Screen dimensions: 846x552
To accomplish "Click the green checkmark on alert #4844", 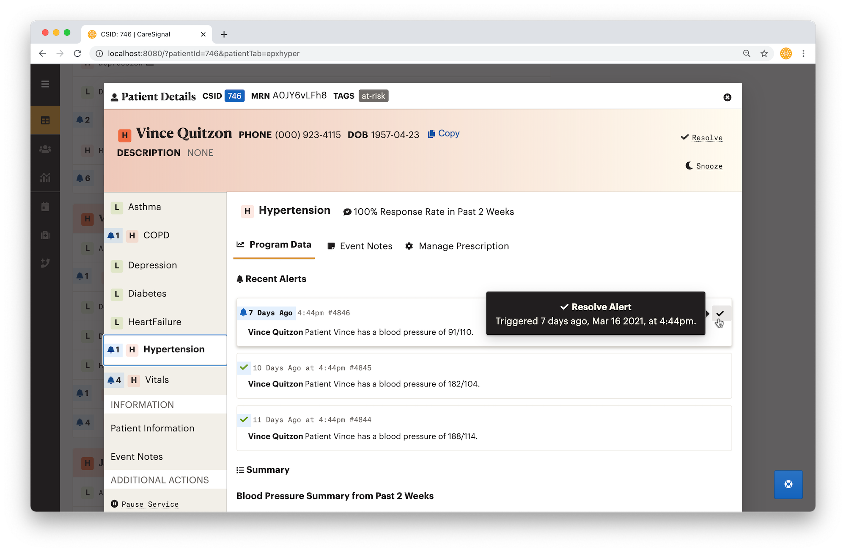I will [x=244, y=420].
